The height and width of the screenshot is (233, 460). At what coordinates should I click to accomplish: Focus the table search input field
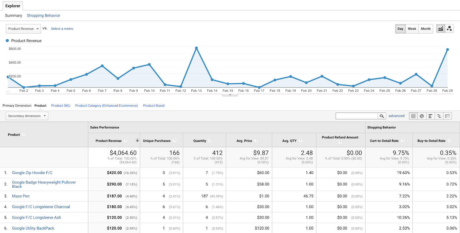point(356,116)
